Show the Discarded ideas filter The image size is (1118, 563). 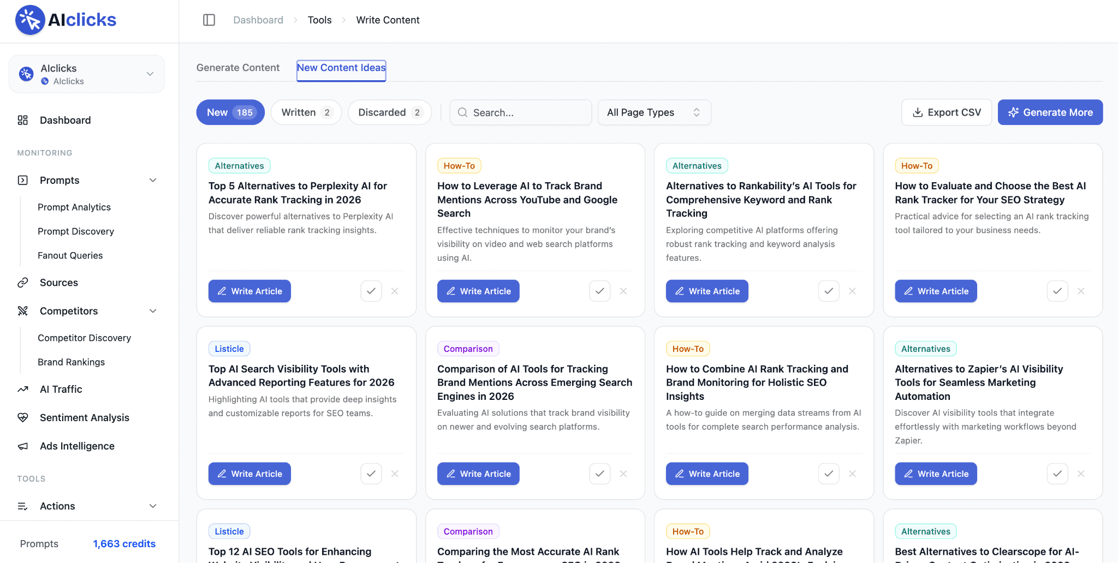(x=390, y=112)
